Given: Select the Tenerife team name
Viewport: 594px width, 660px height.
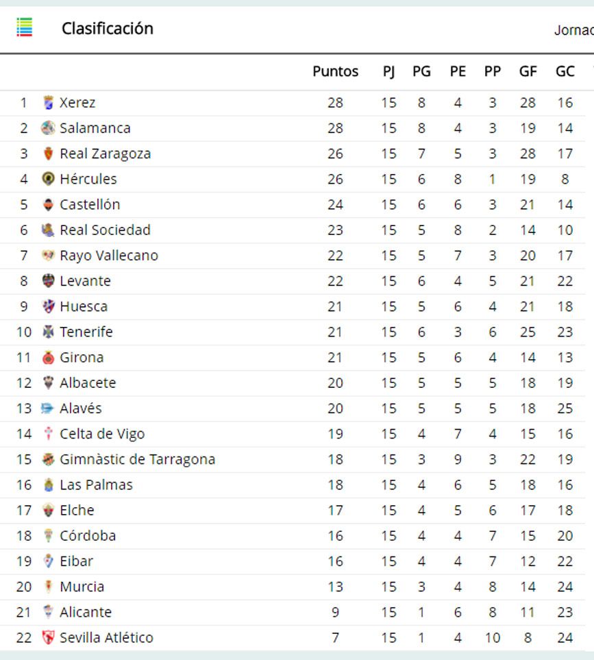Looking at the screenshot, I should click(86, 332).
